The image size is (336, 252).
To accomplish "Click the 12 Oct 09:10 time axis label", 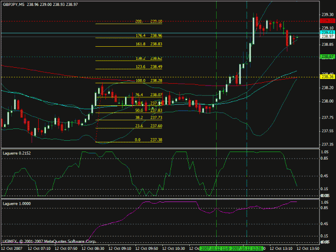I will [x=120, y=249].
